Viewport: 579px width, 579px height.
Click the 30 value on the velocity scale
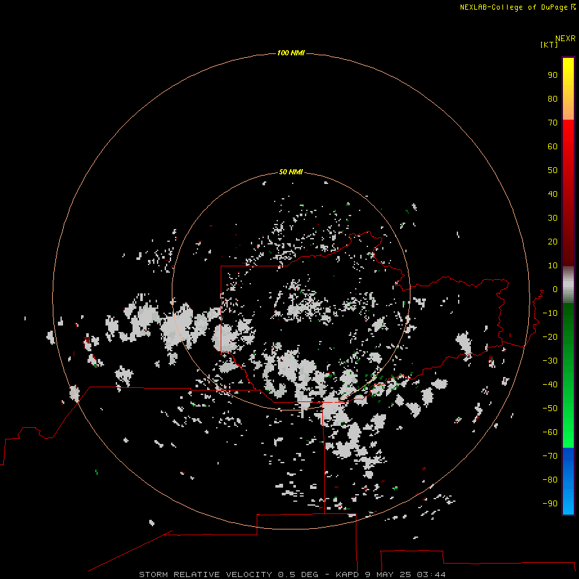click(x=553, y=218)
